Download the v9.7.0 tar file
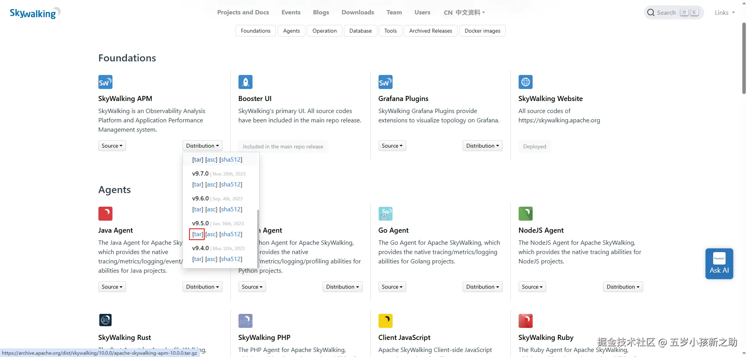The image size is (747, 357). click(198, 185)
